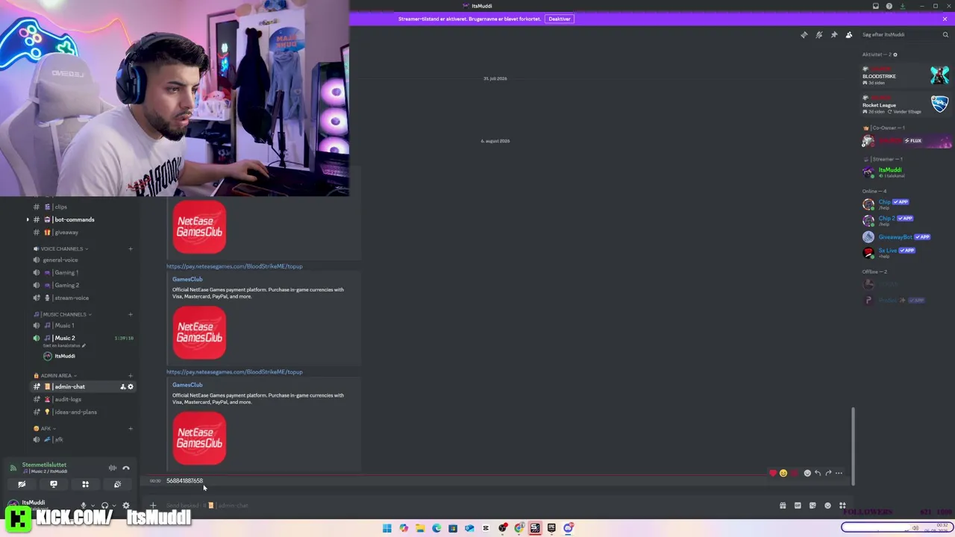Invite members to admin-chat channel
This screenshot has width=955, height=537.
[x=123, y=386]
